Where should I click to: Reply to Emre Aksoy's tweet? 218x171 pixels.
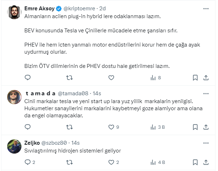pos(28,78)
